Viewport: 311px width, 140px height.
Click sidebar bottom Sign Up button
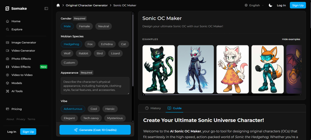coord(28,132)
